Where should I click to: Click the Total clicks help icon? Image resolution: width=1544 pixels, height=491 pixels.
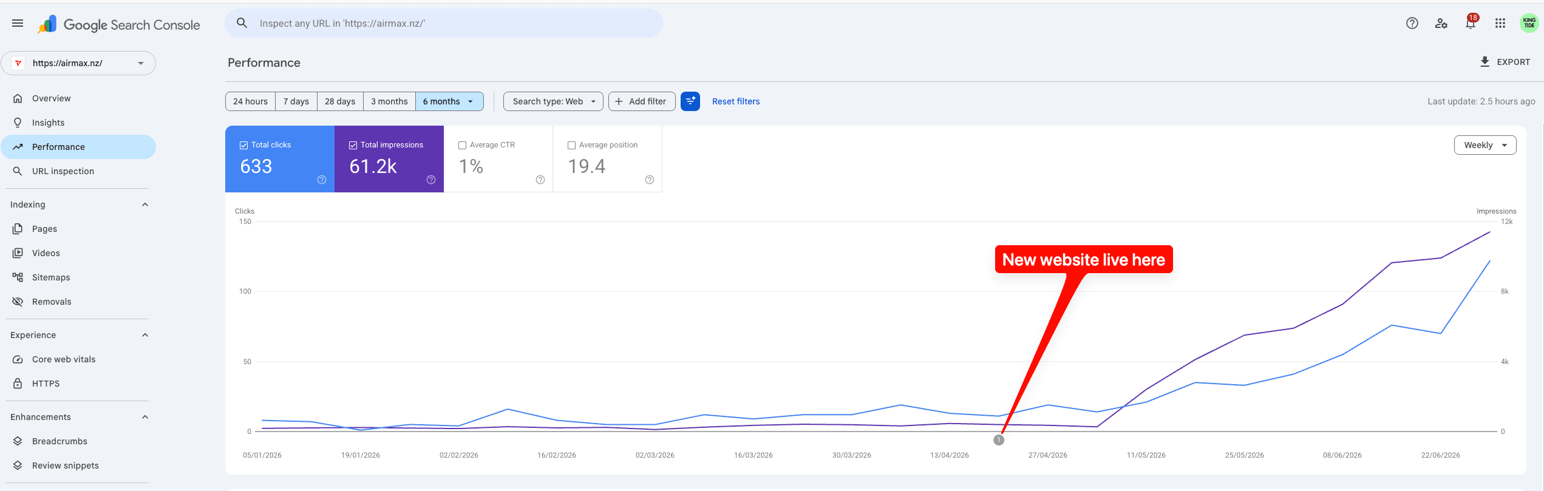tap(322, 180)
